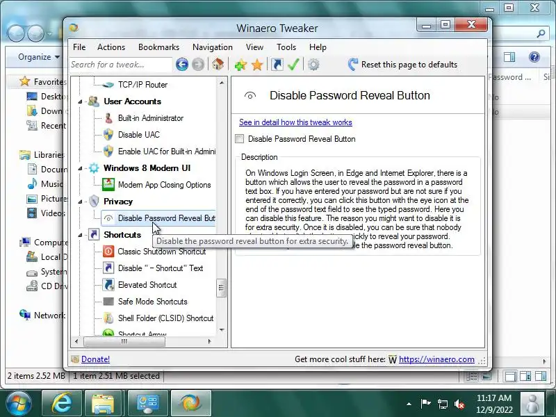Click the Explorer Help question mark icon
556x417 pixels.
[534, 57]
